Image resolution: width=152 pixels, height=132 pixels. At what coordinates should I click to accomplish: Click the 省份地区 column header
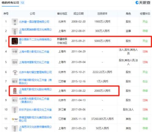point(62,14)
